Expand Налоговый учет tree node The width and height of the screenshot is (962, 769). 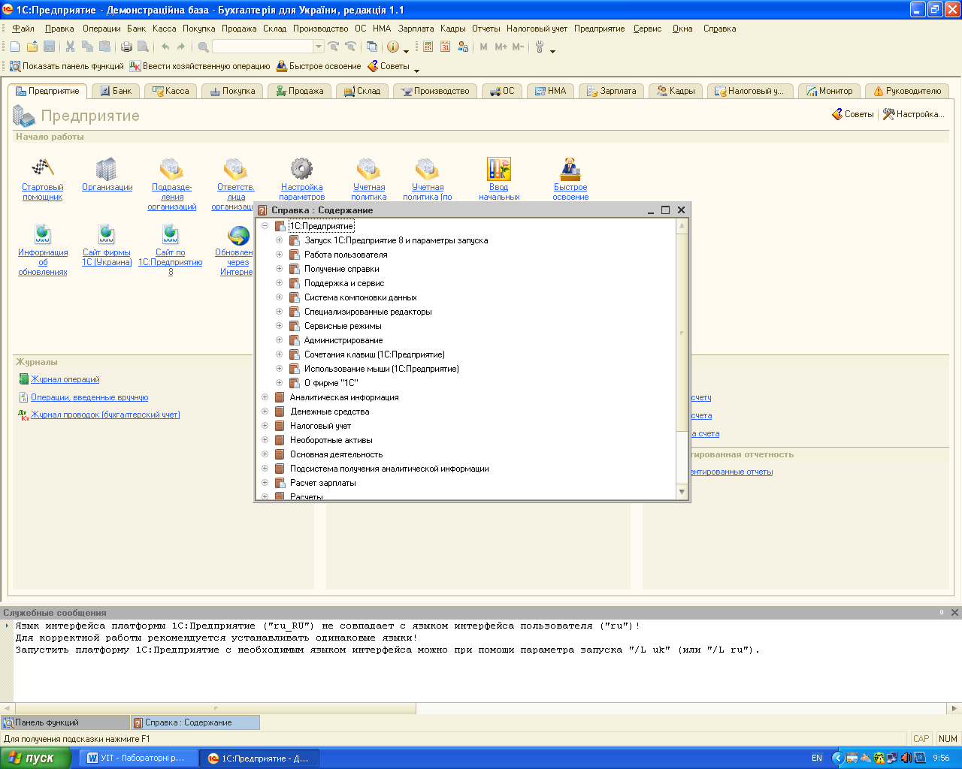pos(265,426)
